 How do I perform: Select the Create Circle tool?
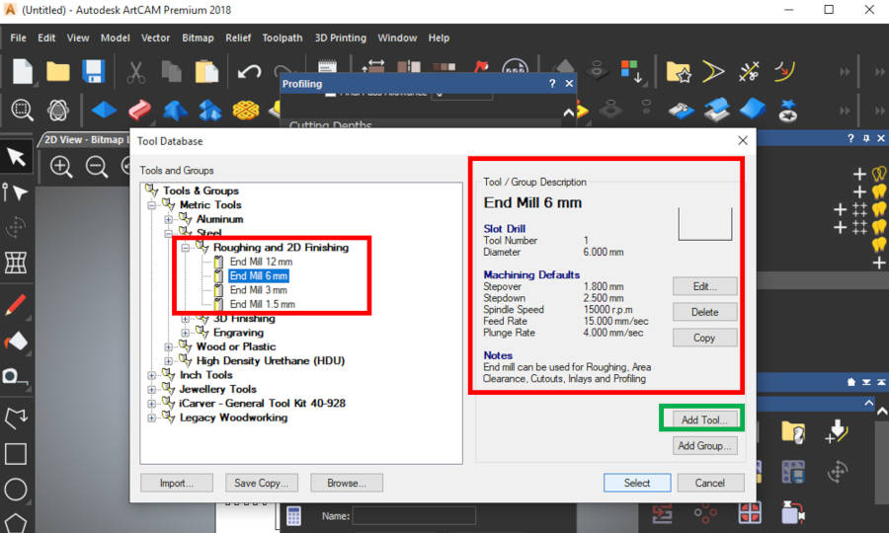pos(15,490)
